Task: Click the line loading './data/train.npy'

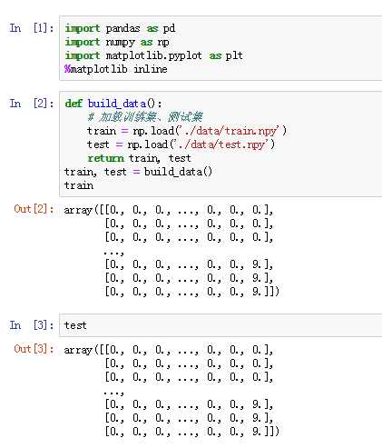Action: pyautogui.click(x=187, y=131)
